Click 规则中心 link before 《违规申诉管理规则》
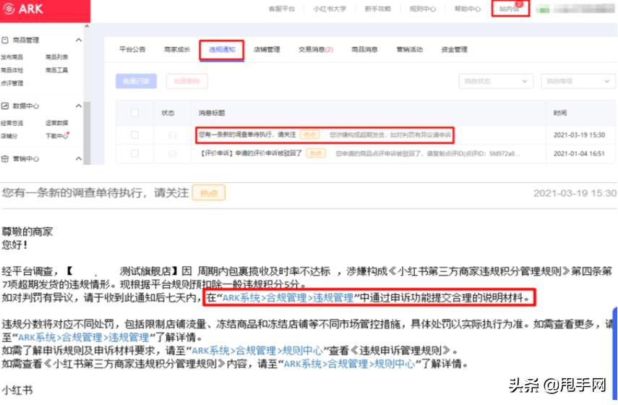This screenshot has width=618, height=405. point(302,351)
